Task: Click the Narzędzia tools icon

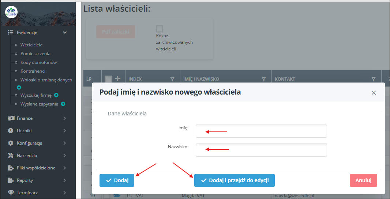Action: [x=11, y=155]
